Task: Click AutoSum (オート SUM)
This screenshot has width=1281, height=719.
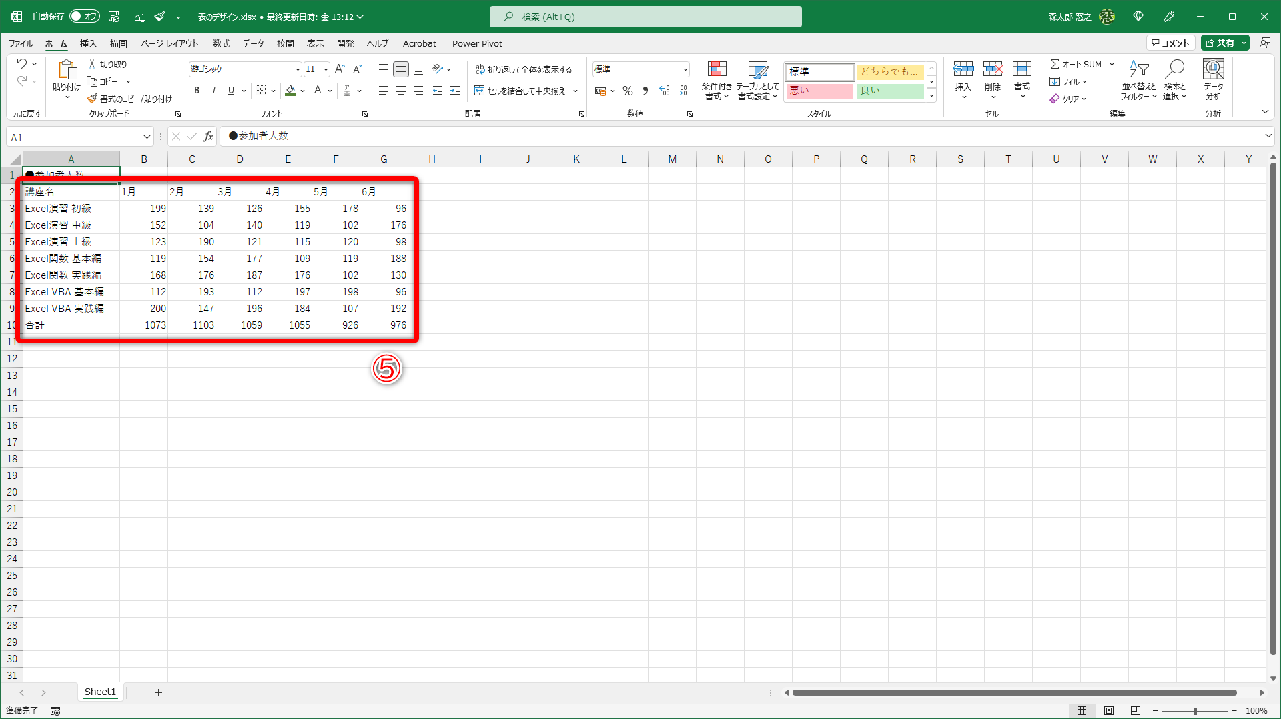Action: 1076,65
